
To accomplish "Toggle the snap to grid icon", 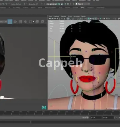I will click(20, 22).
